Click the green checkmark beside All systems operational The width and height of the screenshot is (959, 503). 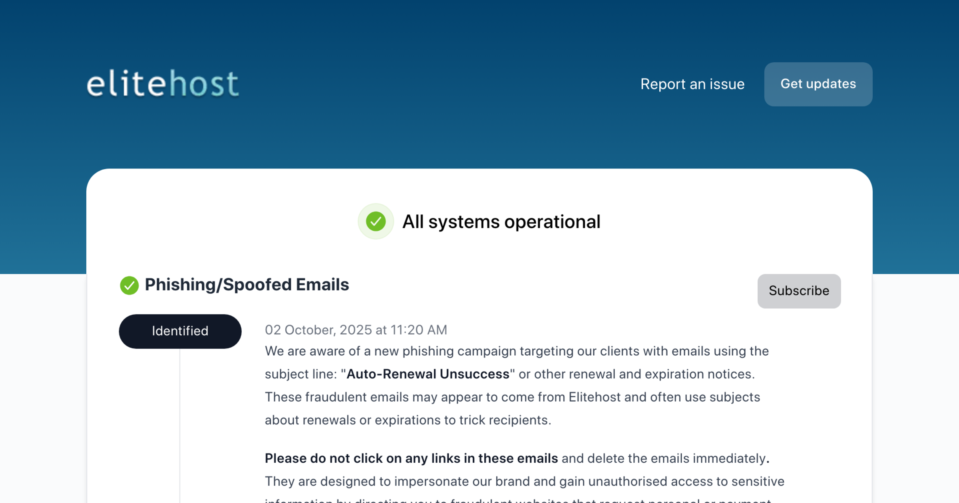tap(375, 222)
